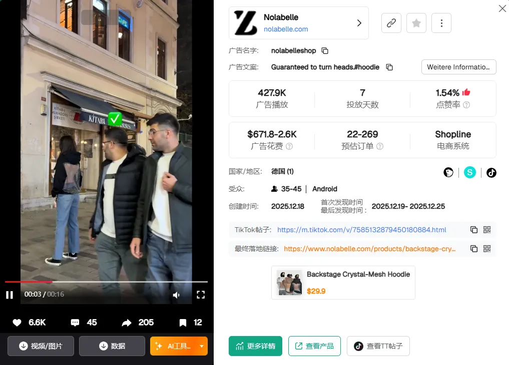Click the $671.8-2.6K ad spend value
Screen dimensions: 509x365
click(272, 134)
